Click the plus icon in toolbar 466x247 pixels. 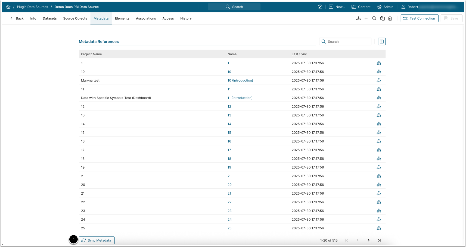point(366,18)
